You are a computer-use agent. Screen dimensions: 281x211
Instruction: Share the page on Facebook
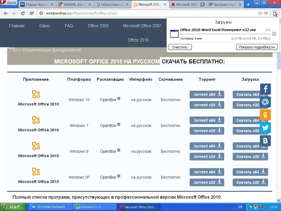[265, 89]
